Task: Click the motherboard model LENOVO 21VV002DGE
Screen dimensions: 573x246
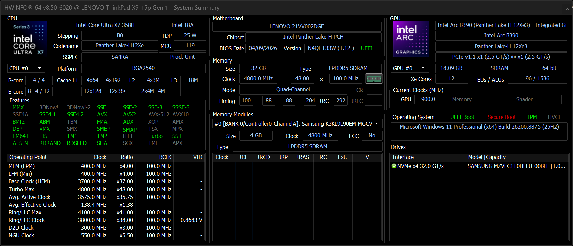Action: tap(297, 27)
